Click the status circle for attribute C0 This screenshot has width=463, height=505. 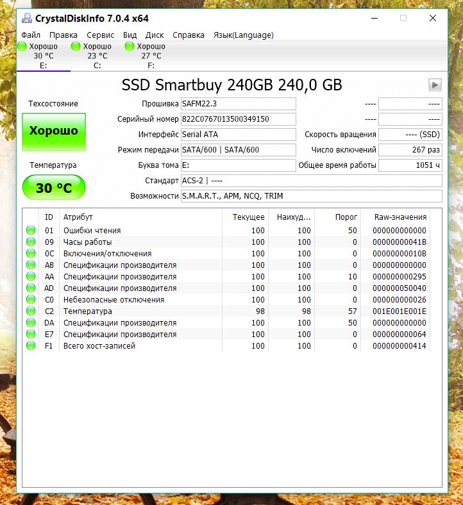pyautogui.click(x=31, y=299)
